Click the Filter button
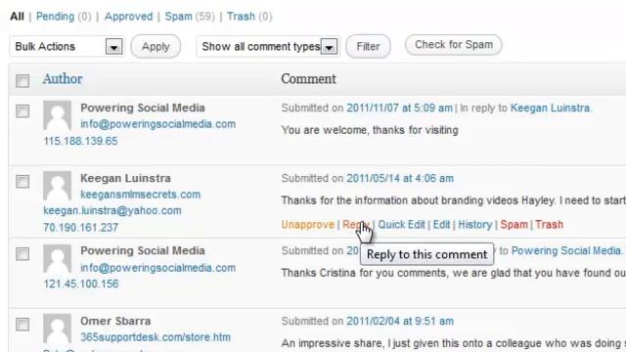The image size is (626, 352). point(368,47)
